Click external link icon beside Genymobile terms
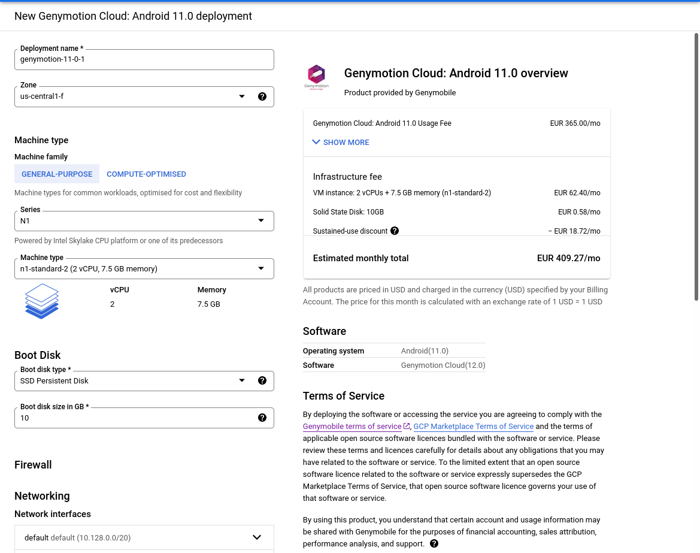Image resolution: width=700 pixels, height=553 pixels. [407, 426]
